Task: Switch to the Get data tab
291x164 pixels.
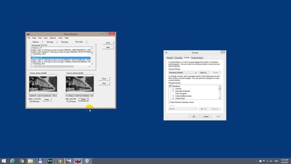Action: coord(50,42)
